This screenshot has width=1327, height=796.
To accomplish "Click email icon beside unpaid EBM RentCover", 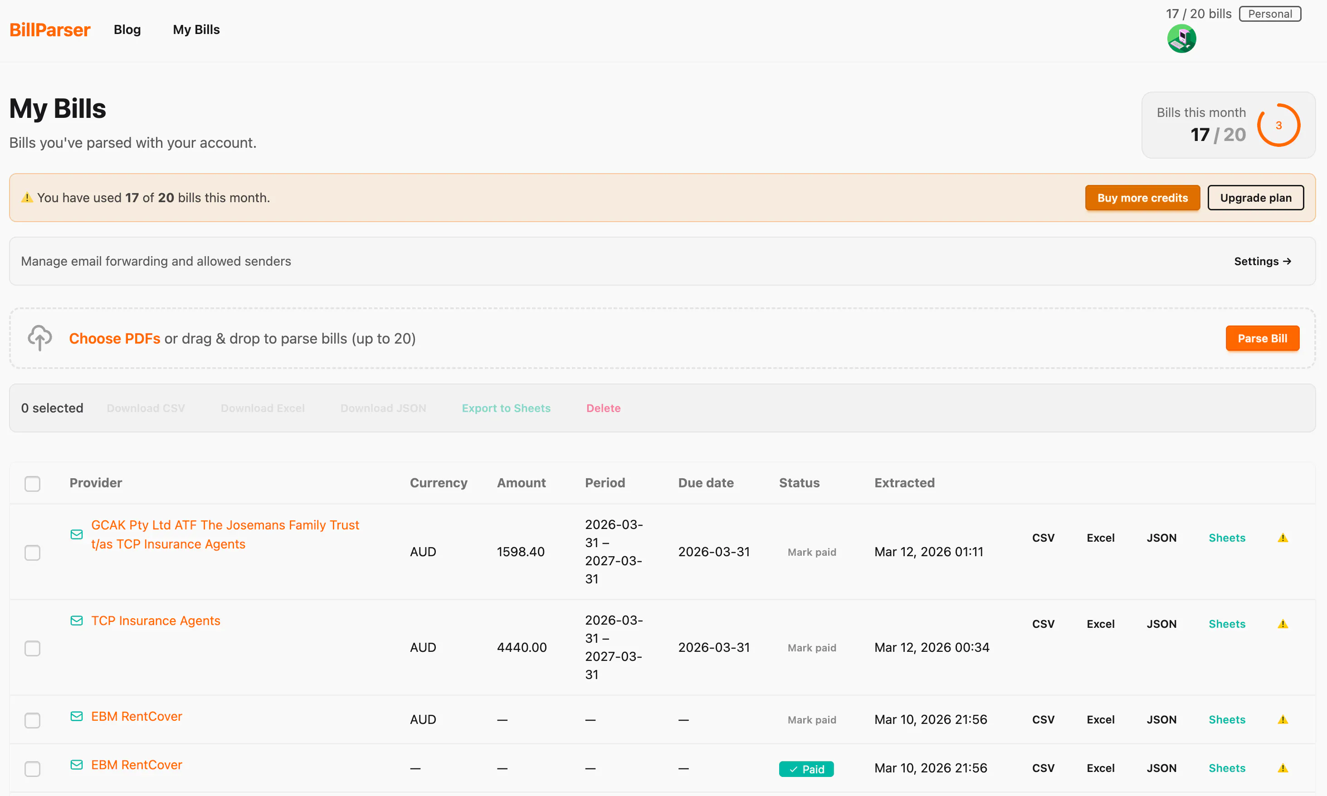I will click(77, 716).
